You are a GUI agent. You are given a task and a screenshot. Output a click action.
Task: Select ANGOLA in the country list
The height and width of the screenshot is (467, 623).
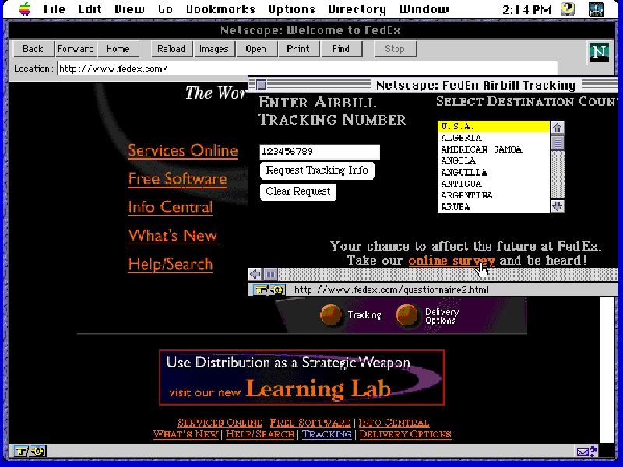(494, 161)
